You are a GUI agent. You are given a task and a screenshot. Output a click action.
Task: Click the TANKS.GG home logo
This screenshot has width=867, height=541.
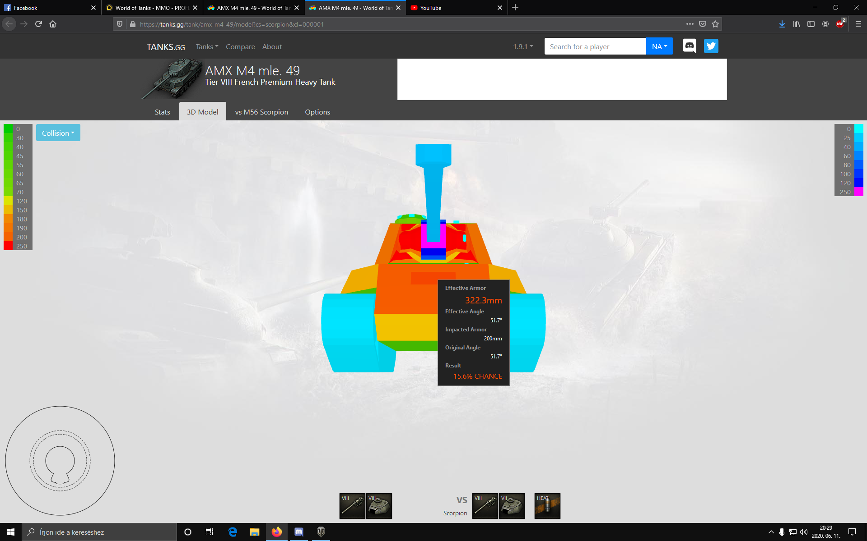[166, 47]
